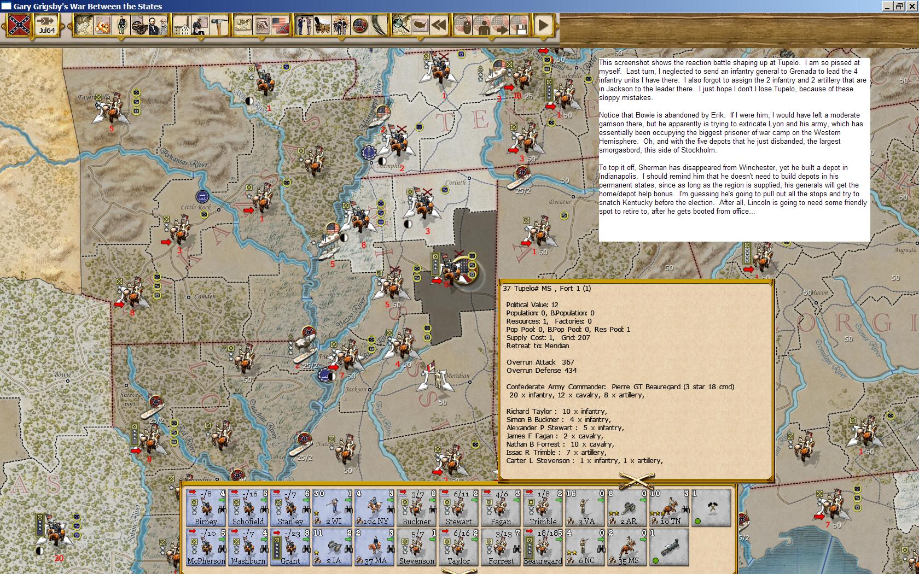Click the US and Confederate flags icon

tap(280, 25)
